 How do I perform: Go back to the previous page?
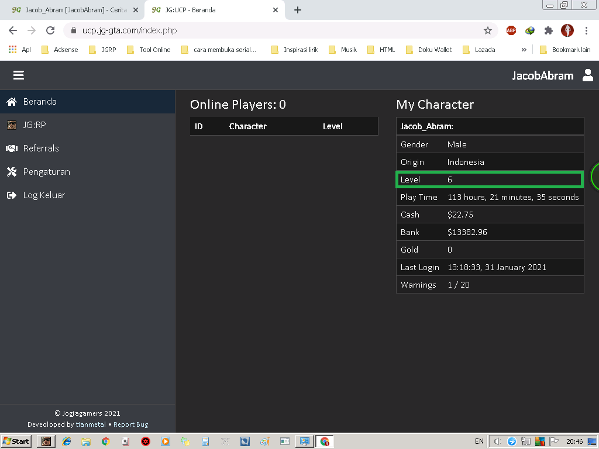[13, 30]
